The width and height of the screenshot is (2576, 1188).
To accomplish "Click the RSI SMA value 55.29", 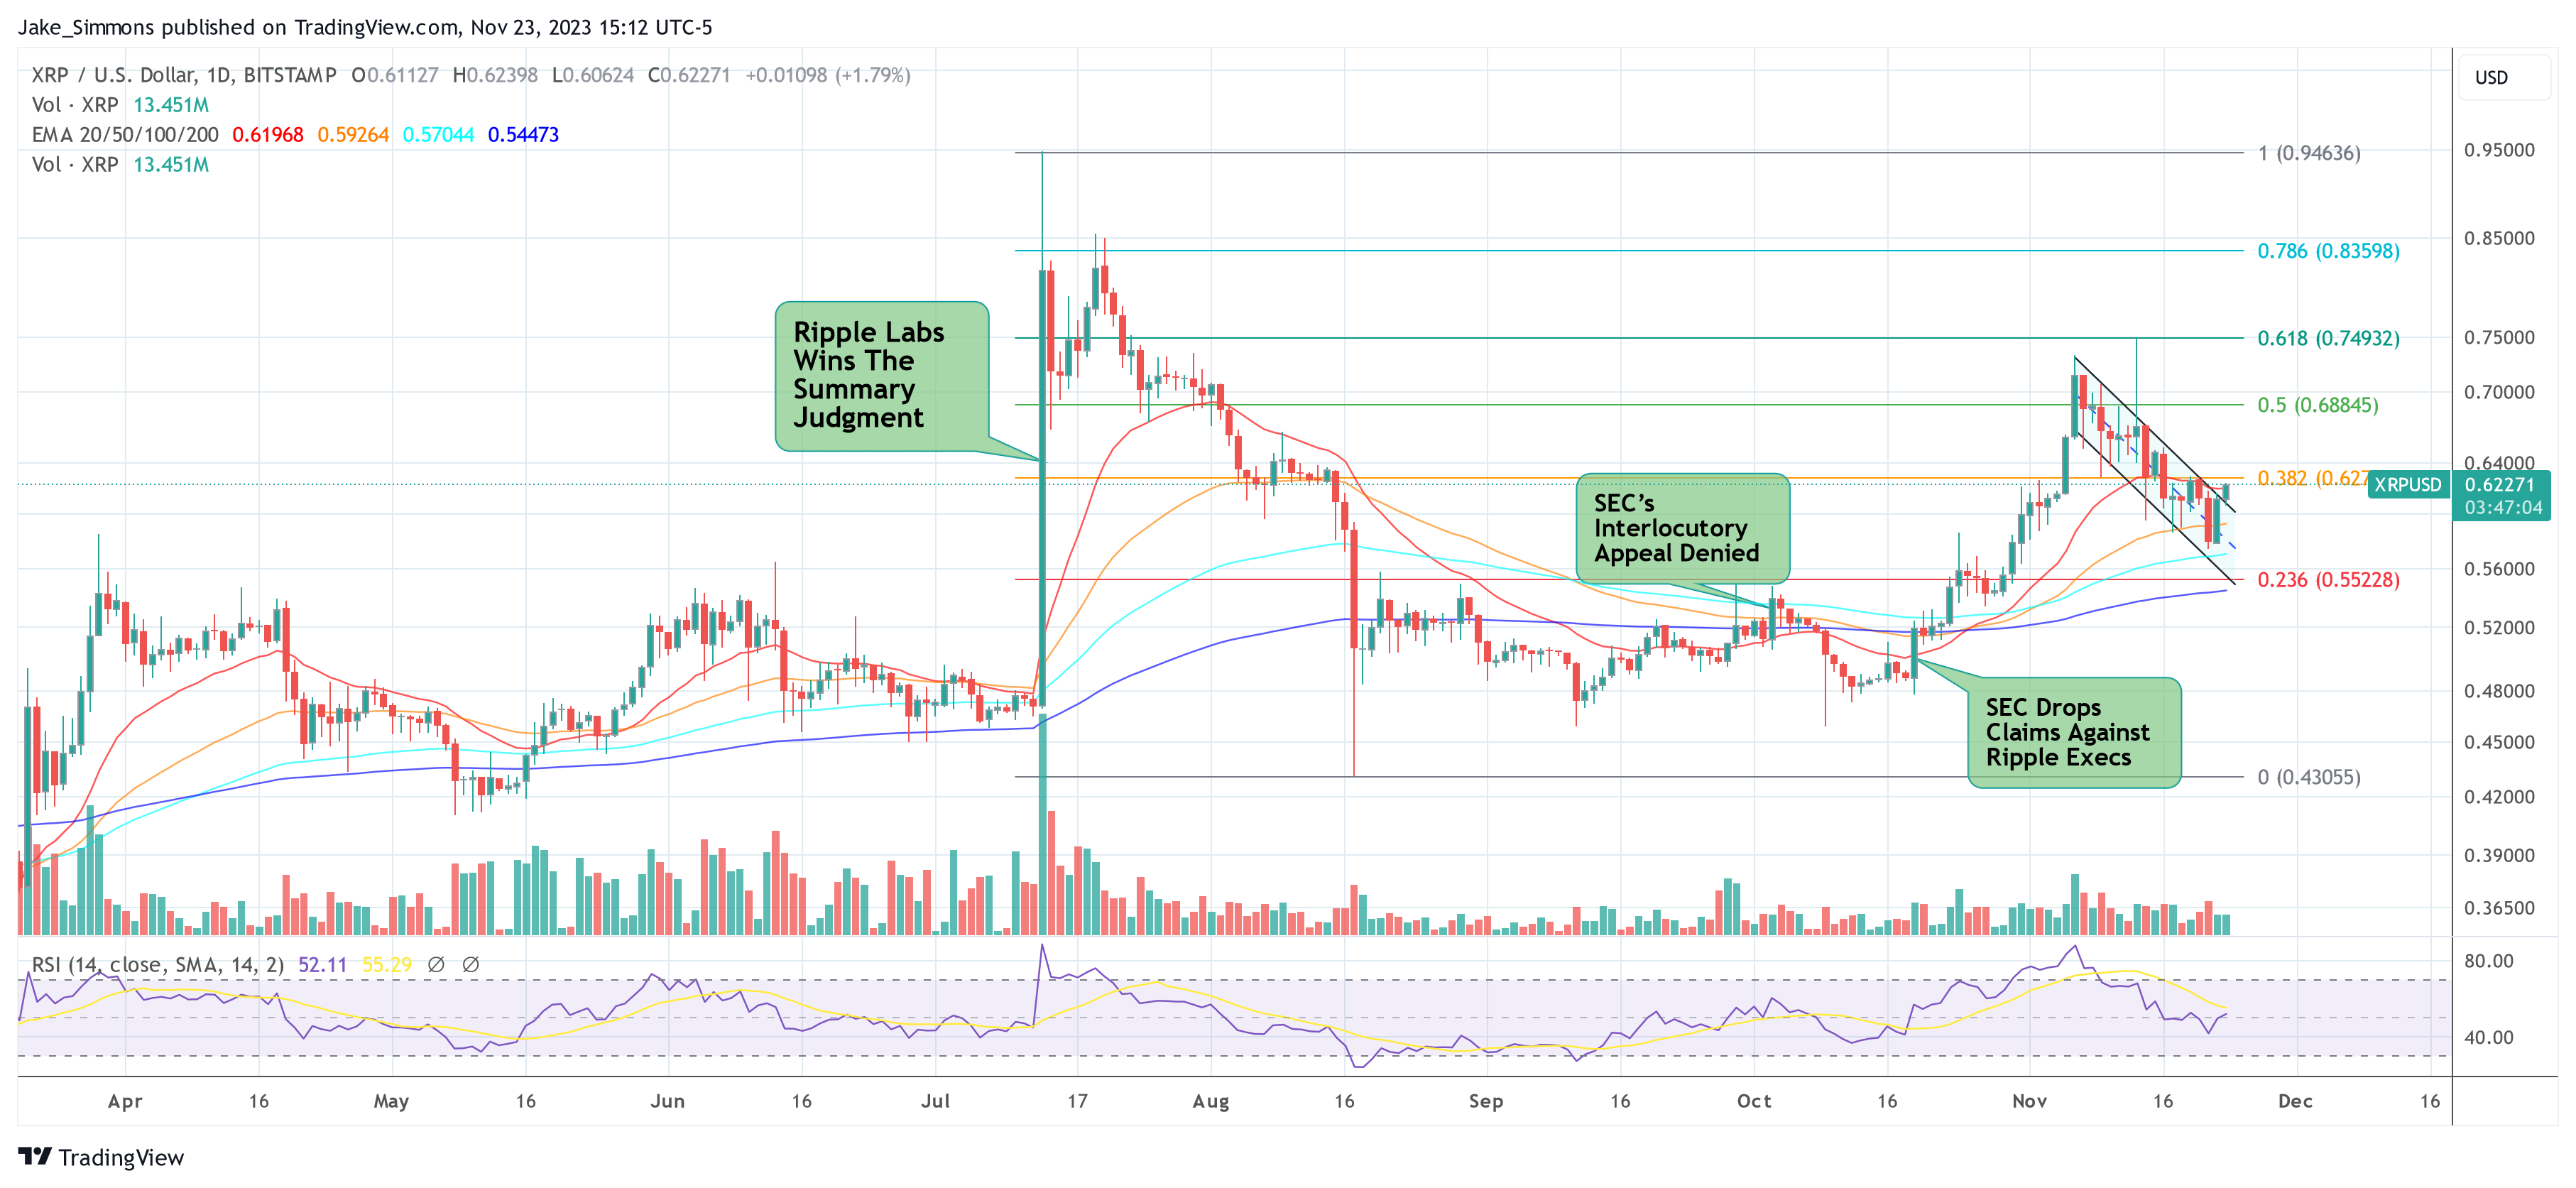I will pos(387,964).
